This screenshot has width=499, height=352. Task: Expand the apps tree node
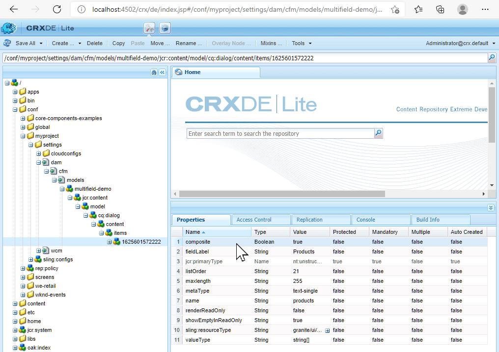pyautogui.click(x=15, y=92)
